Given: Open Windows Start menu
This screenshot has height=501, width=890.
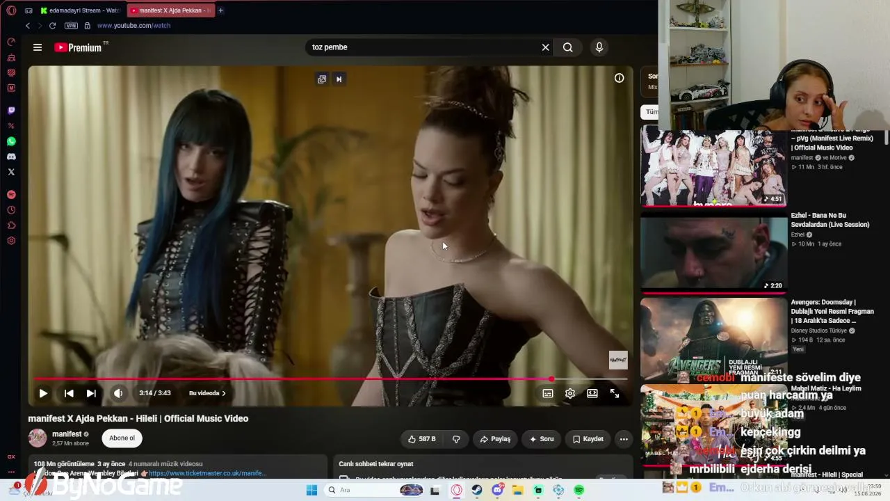Looking at the screenshot, I should [x=311, y=490].
